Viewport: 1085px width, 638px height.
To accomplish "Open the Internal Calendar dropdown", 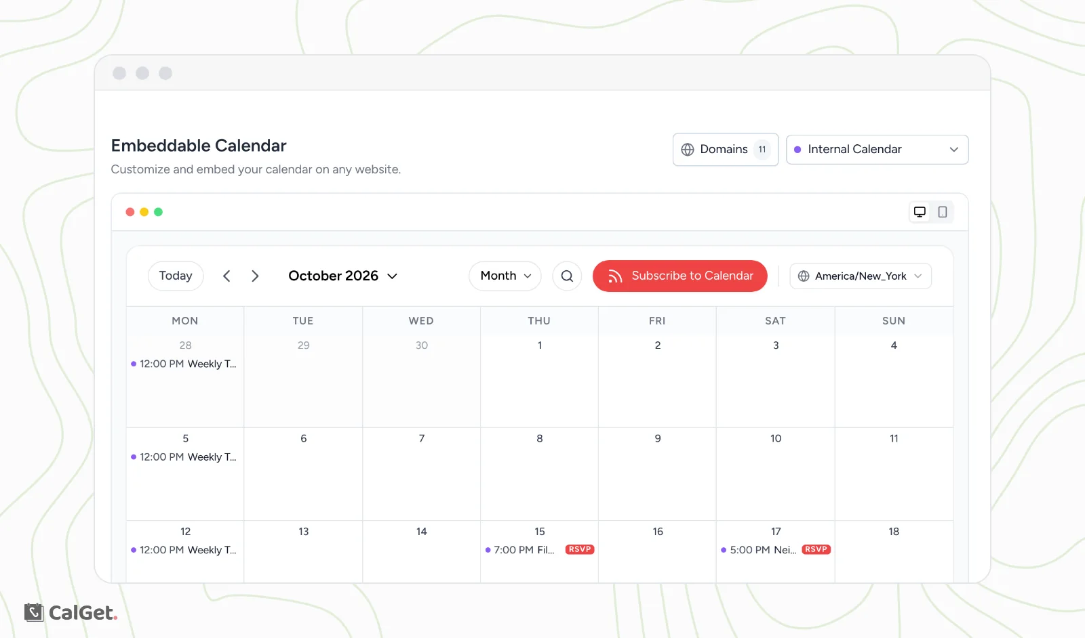I will click(x=877, y=150).
